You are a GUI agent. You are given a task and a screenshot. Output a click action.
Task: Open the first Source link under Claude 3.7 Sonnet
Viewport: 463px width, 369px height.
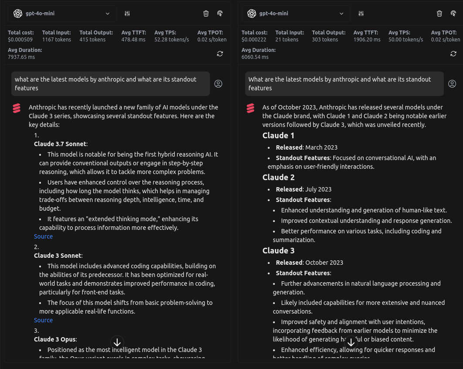click(x=43, y=236)
